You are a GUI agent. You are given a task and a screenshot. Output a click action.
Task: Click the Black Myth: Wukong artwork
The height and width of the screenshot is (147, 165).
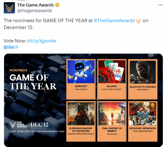pyautogui.click(x=143, y=72)
